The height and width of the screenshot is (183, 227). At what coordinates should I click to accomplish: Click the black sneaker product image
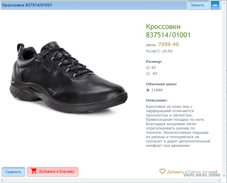(68, 77)
